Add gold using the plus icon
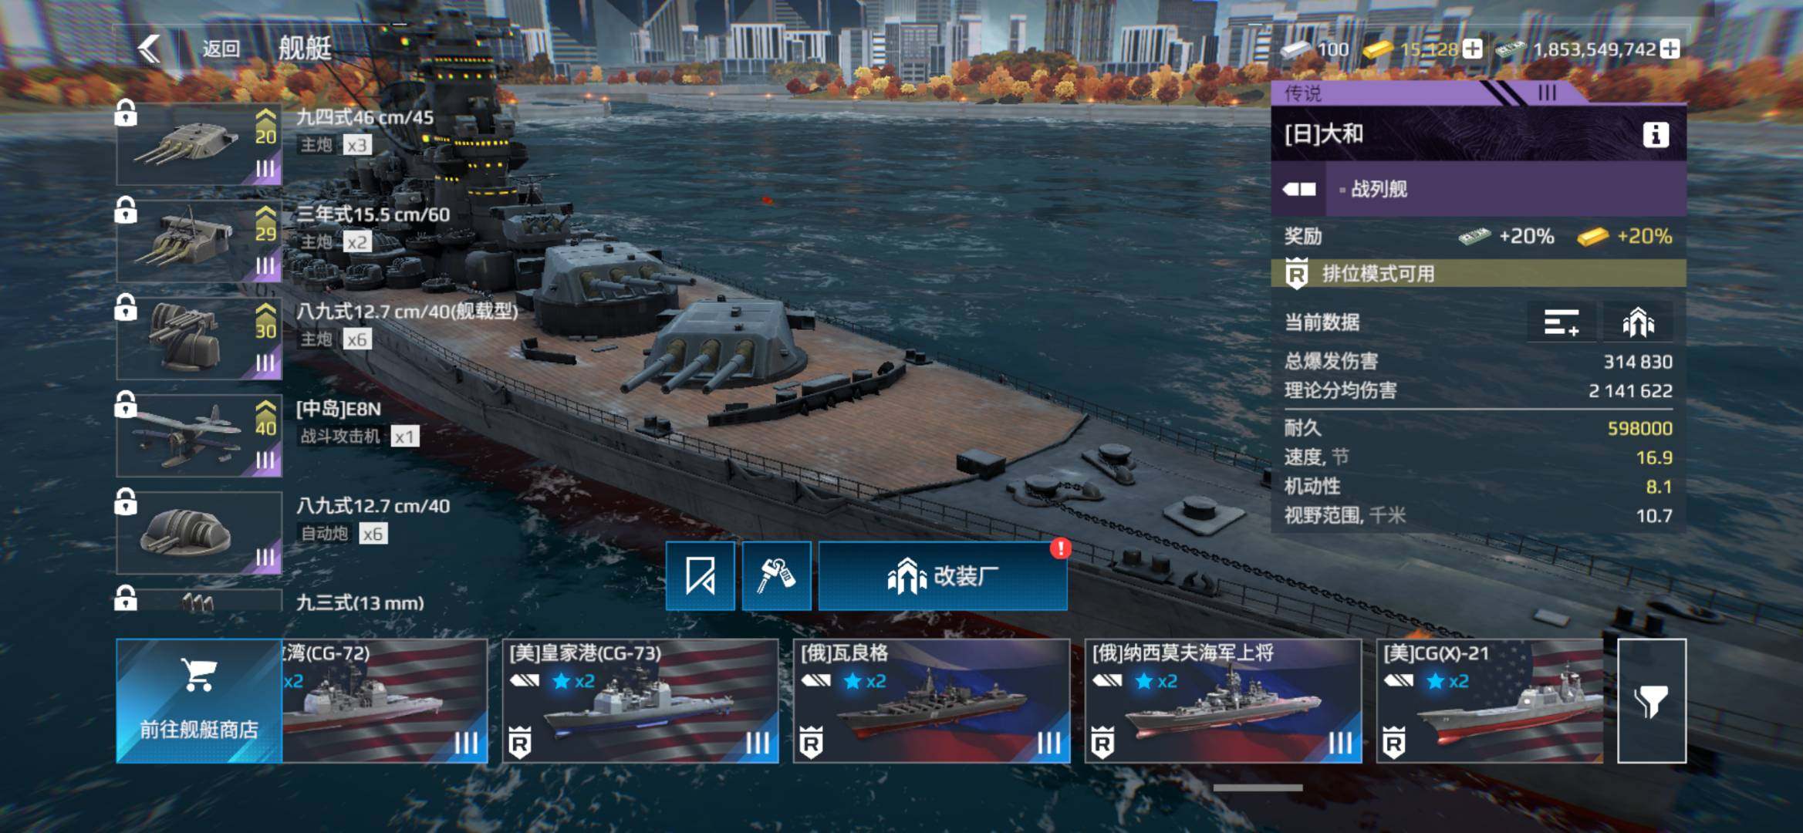The width and height of the screenshot is (1803, 833). (1472, 49)
